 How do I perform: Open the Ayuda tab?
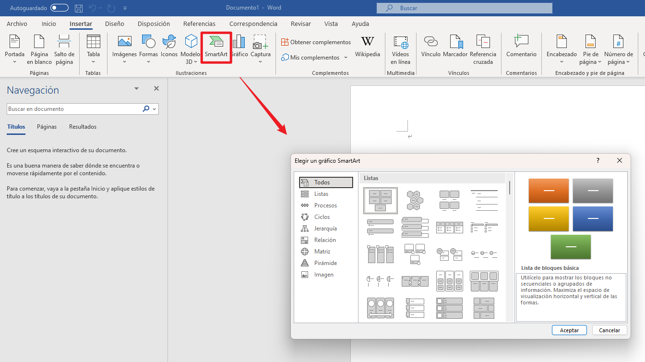tap(360, 24)
